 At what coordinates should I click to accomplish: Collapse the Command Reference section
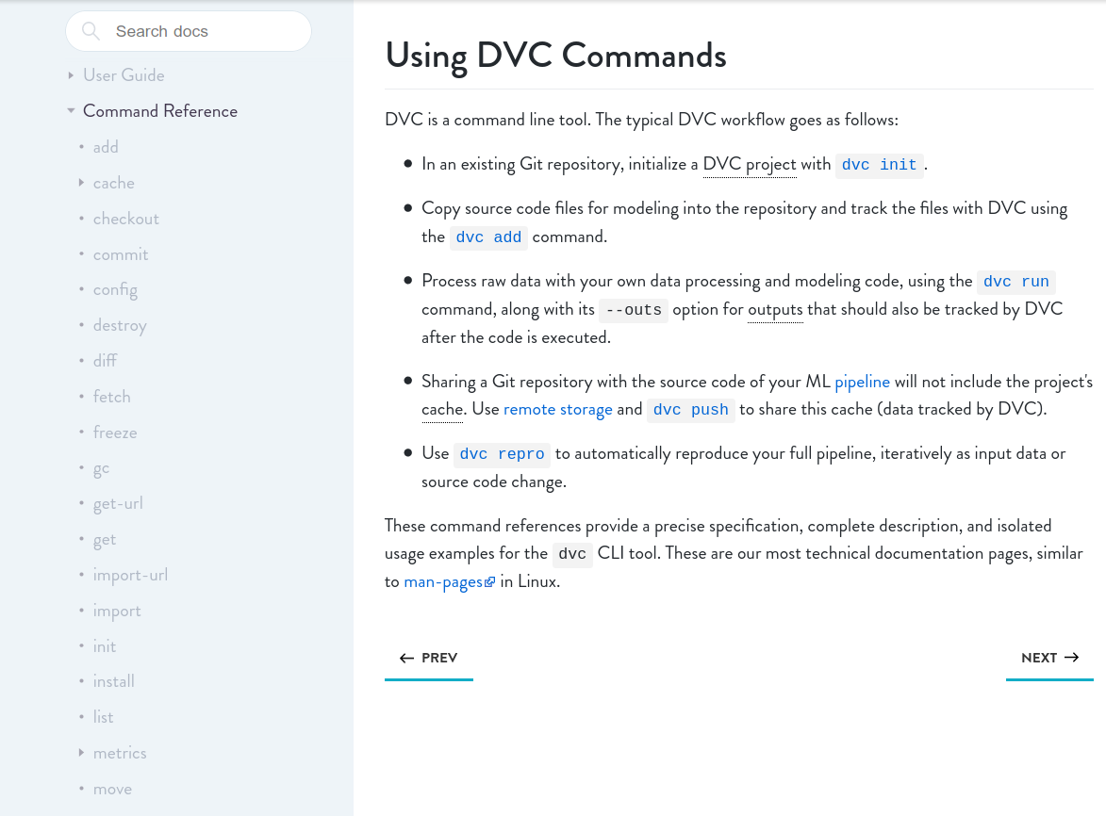[71, 110]
